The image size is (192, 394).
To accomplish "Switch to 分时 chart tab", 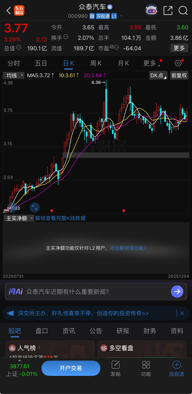I will coord(13,63).
